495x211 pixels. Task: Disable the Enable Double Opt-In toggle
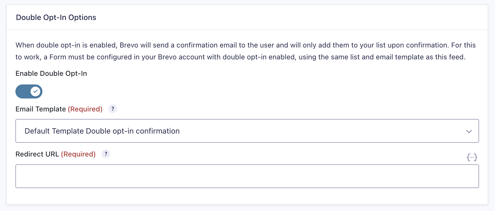[x=29, y=91]
